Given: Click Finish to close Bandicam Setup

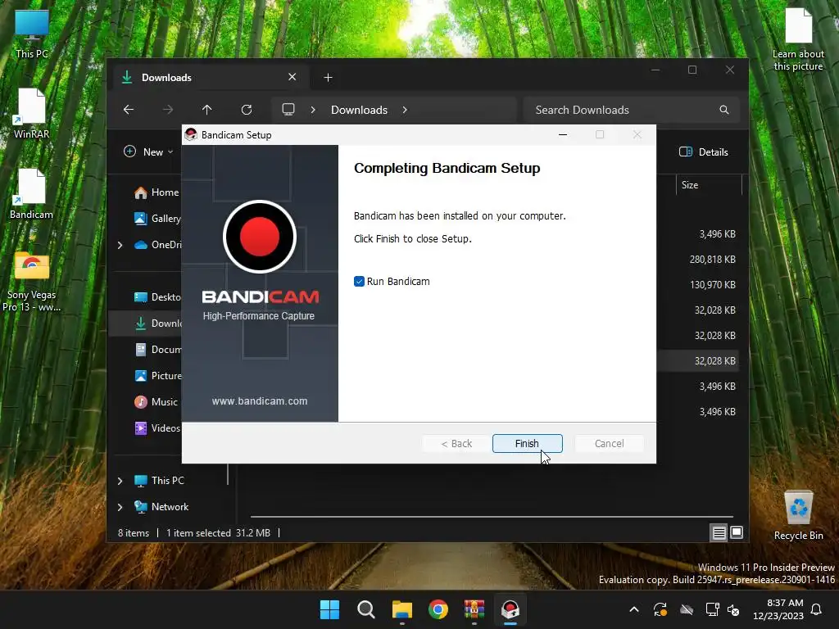Looking at the screenshot, I should (x=527, y=443).
